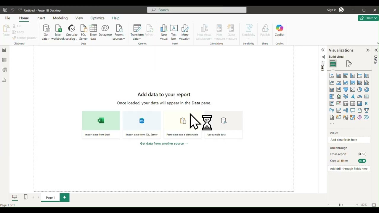Add a new page with plus button
Screen dimensions: 379x213
pyautogui.click(x=64, y=197)
